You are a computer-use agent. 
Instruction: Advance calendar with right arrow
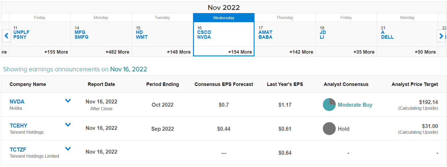(x=441, y=35)
